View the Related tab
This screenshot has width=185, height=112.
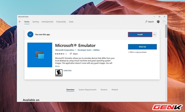click(115, 90)
